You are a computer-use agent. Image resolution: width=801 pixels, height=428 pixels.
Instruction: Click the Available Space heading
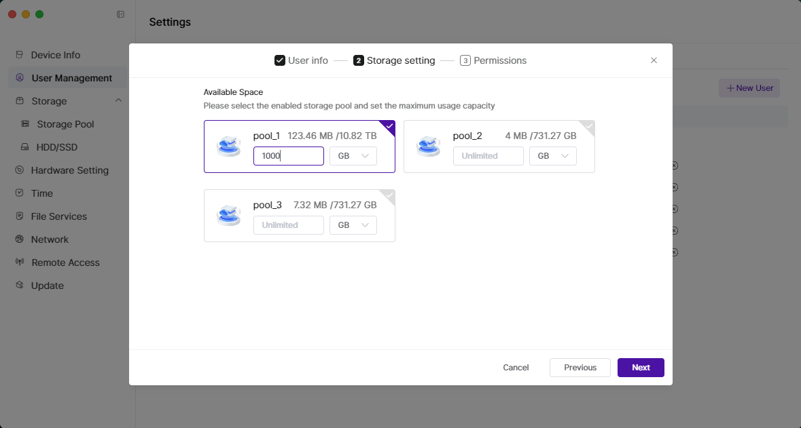click(233, 92)
